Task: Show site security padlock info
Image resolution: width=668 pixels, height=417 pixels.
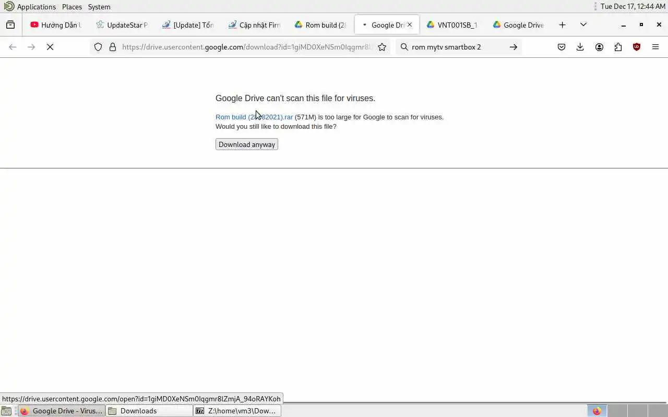Action: (x=113, y=47)
